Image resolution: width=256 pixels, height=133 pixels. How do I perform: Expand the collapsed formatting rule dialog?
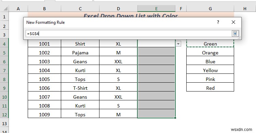click(235, 33)
